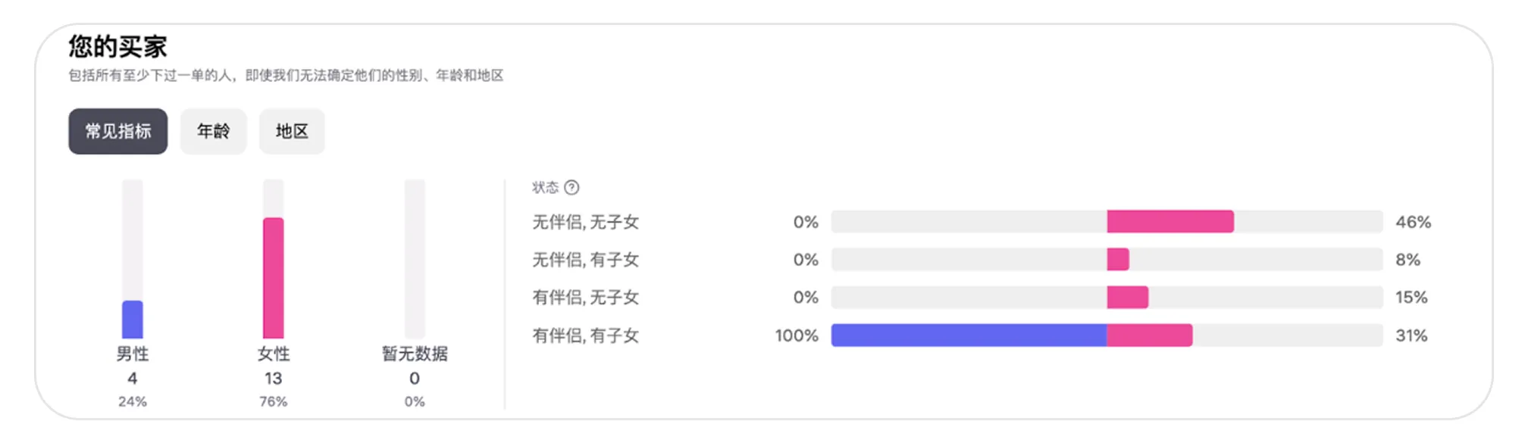The width and height of the screenshot is (1528, 443).
Task: Click the 男性 label text
Action: (x=133, y=354)
